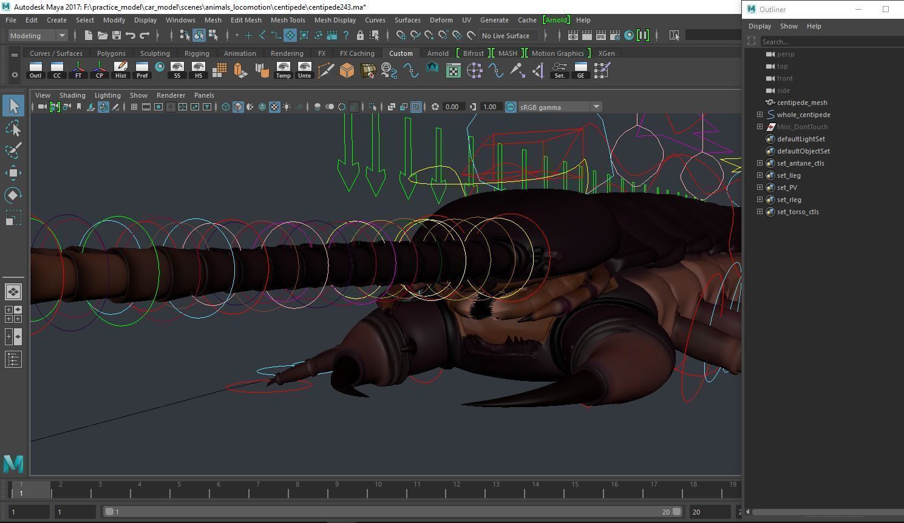
Task: Toggle snap to point magnet icon
Action: pos(429,35)
